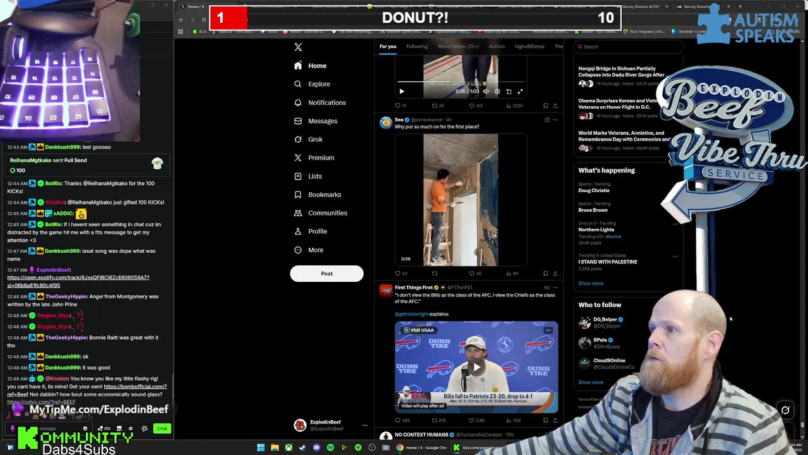Open Bruce Brown trending topic
808x455 pixels.
tap(593, 210)
